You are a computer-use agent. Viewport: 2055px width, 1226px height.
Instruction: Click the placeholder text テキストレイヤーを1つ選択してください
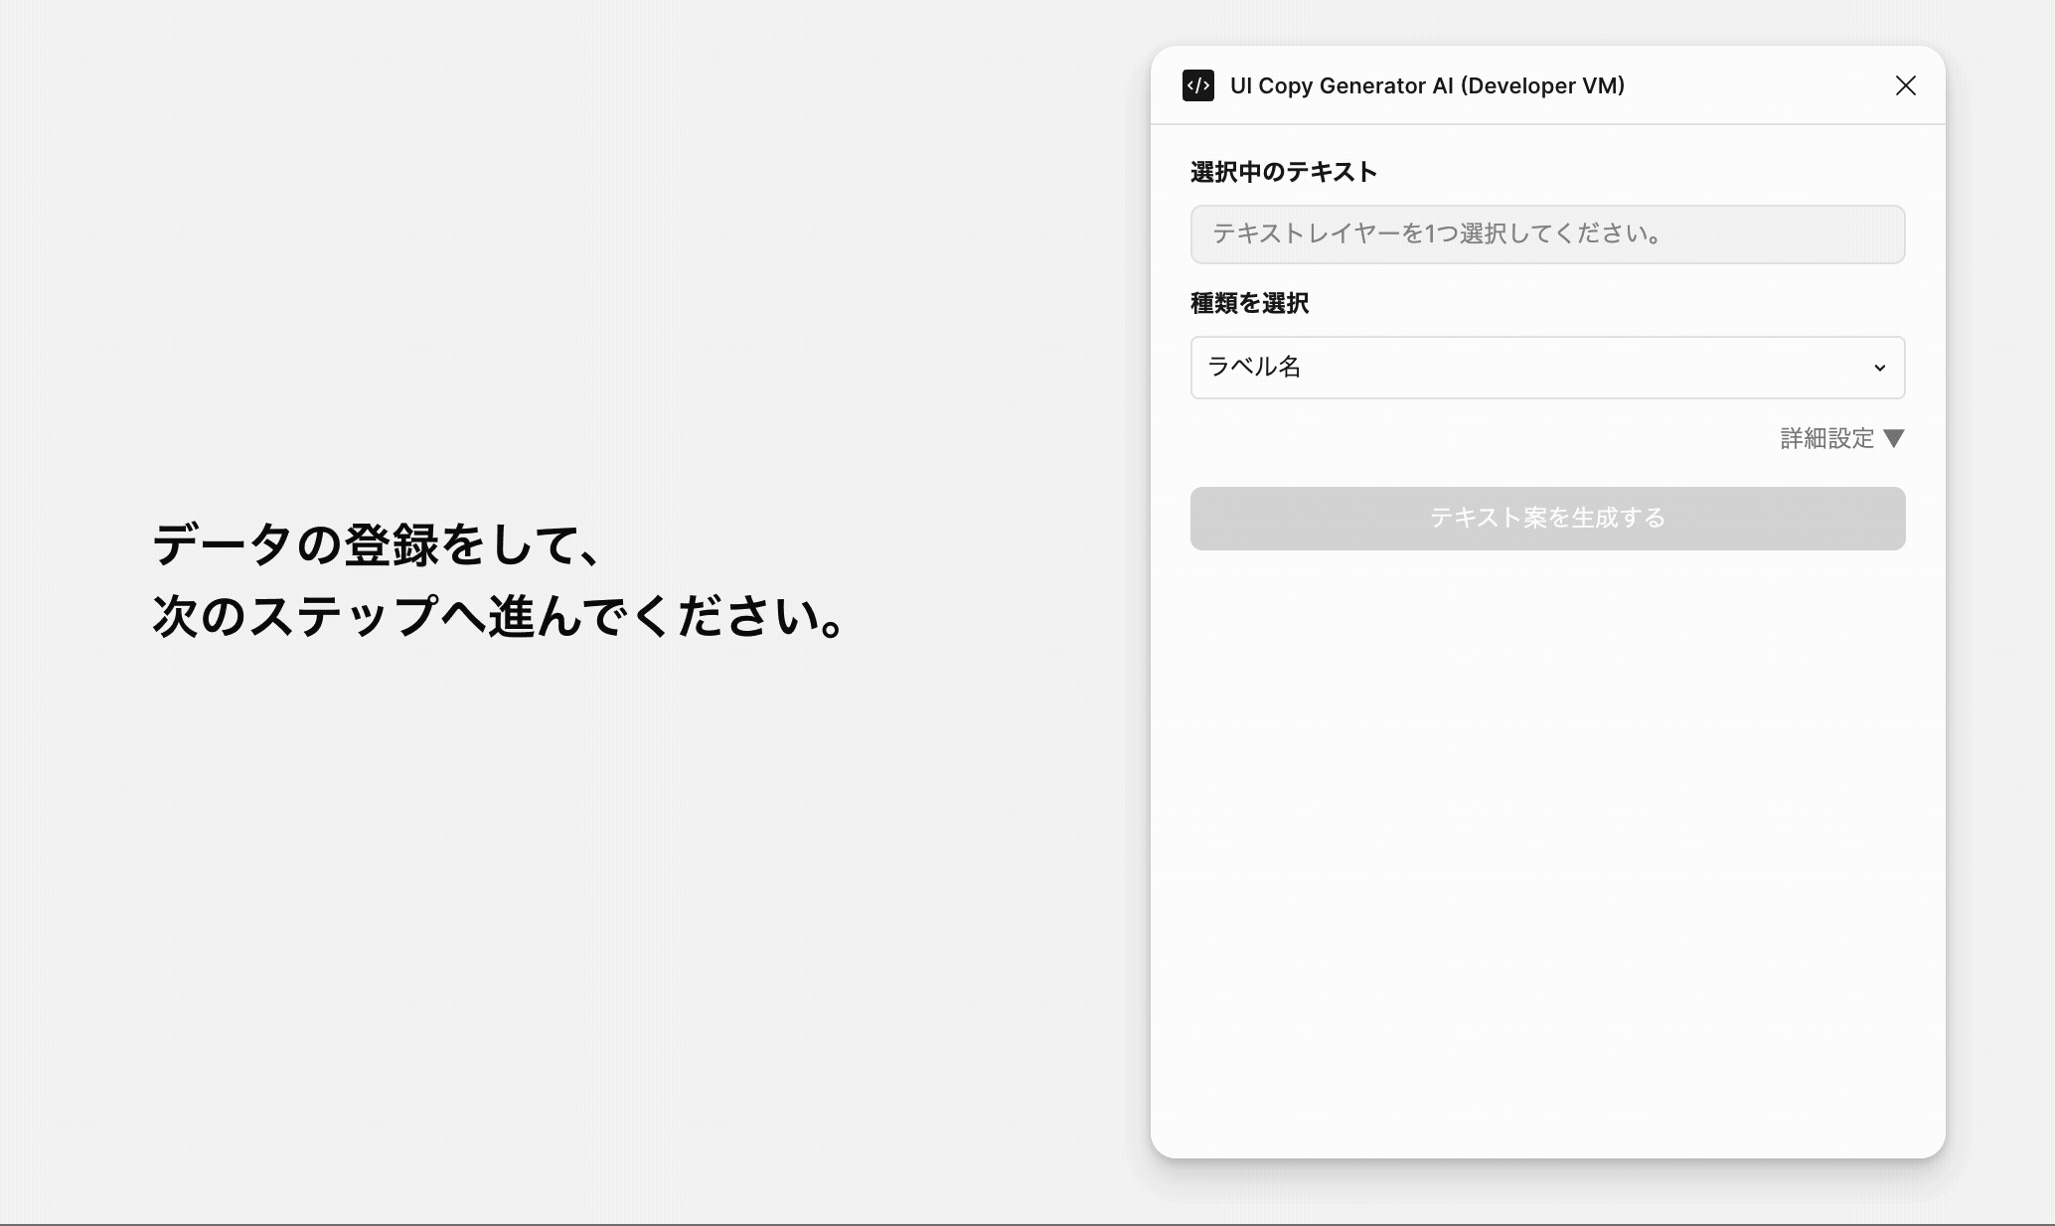(1437, 234)
